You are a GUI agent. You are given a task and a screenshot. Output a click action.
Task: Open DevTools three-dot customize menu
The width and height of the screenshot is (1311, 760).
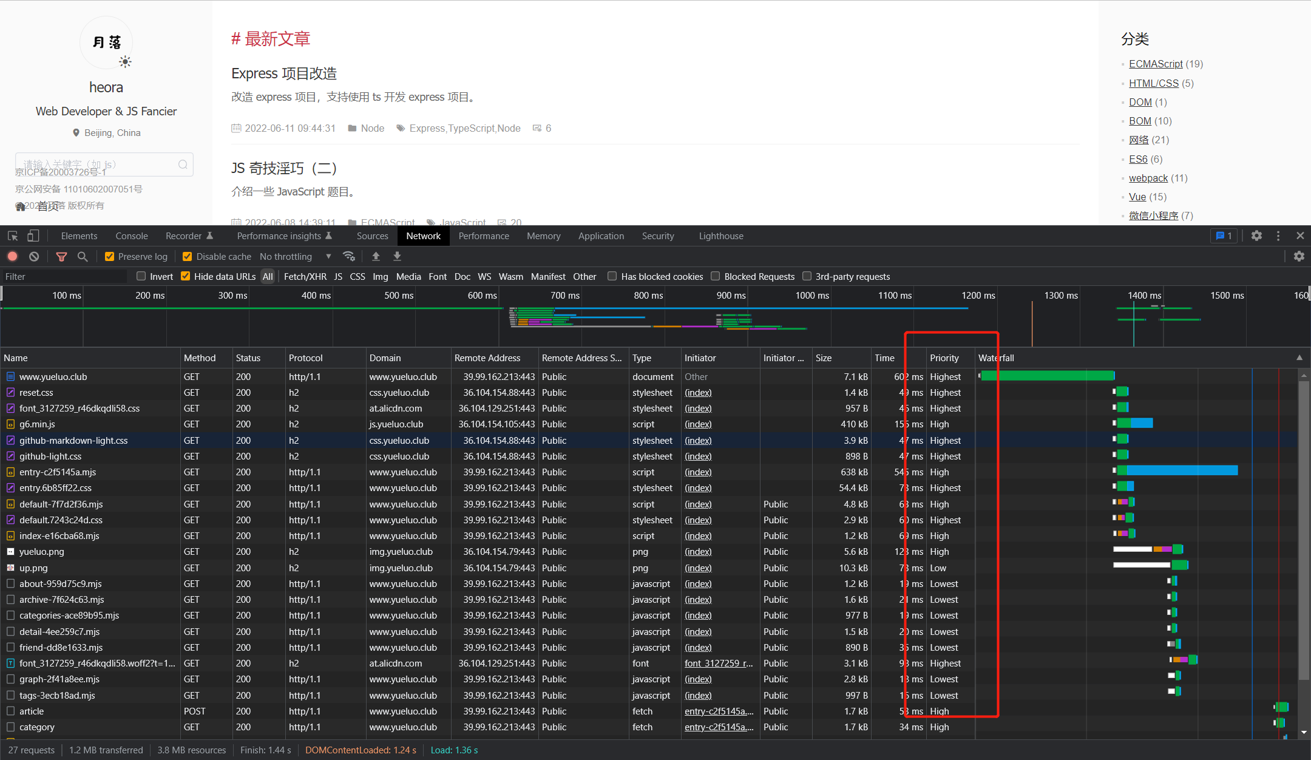[x=1278, y=236]
